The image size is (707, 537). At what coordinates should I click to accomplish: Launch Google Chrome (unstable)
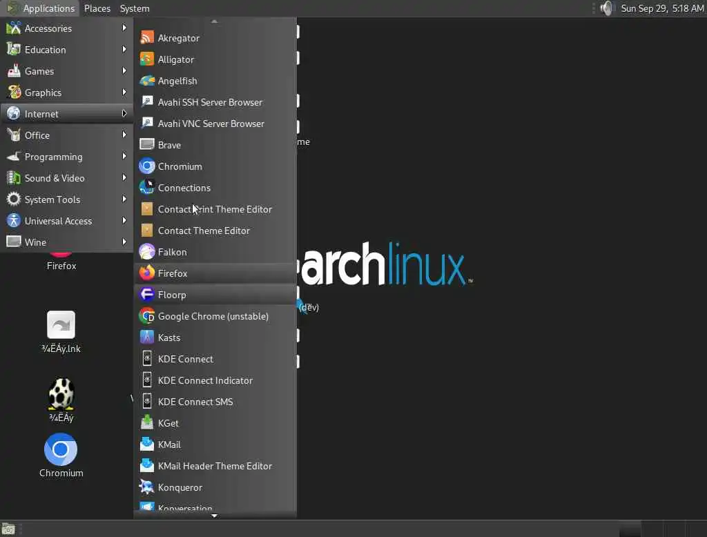click(x=215, y=316)
